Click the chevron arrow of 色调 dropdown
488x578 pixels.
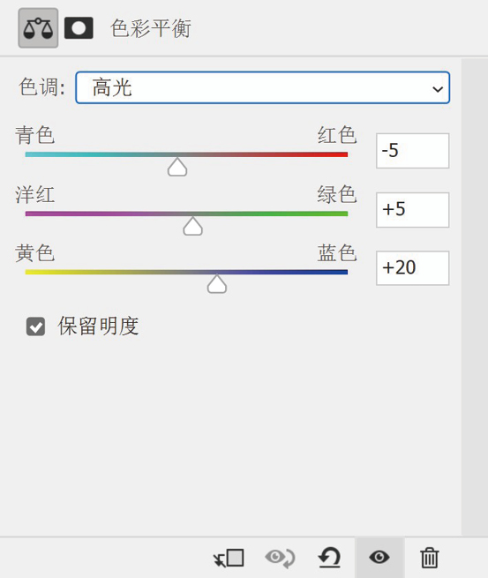[438, 89]
